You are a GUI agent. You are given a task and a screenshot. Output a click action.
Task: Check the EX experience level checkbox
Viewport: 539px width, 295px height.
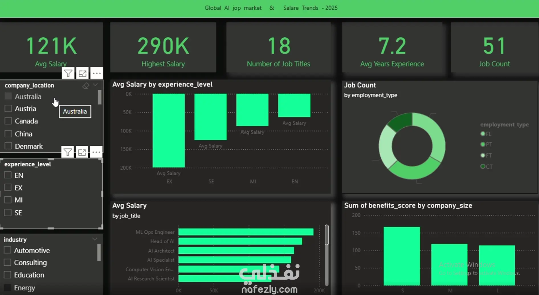[x=8, y=188]
